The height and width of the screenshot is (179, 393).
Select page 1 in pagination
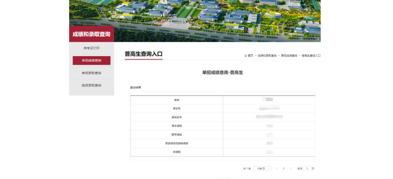(284, 168)
